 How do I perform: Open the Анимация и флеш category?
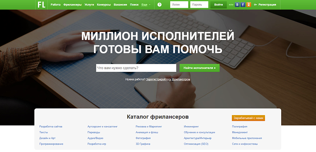147,132
